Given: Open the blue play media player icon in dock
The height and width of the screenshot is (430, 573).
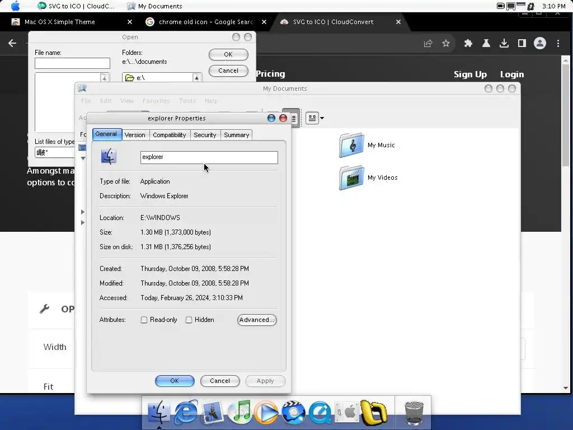Looking at the screenshot, I should click(266, 413).
